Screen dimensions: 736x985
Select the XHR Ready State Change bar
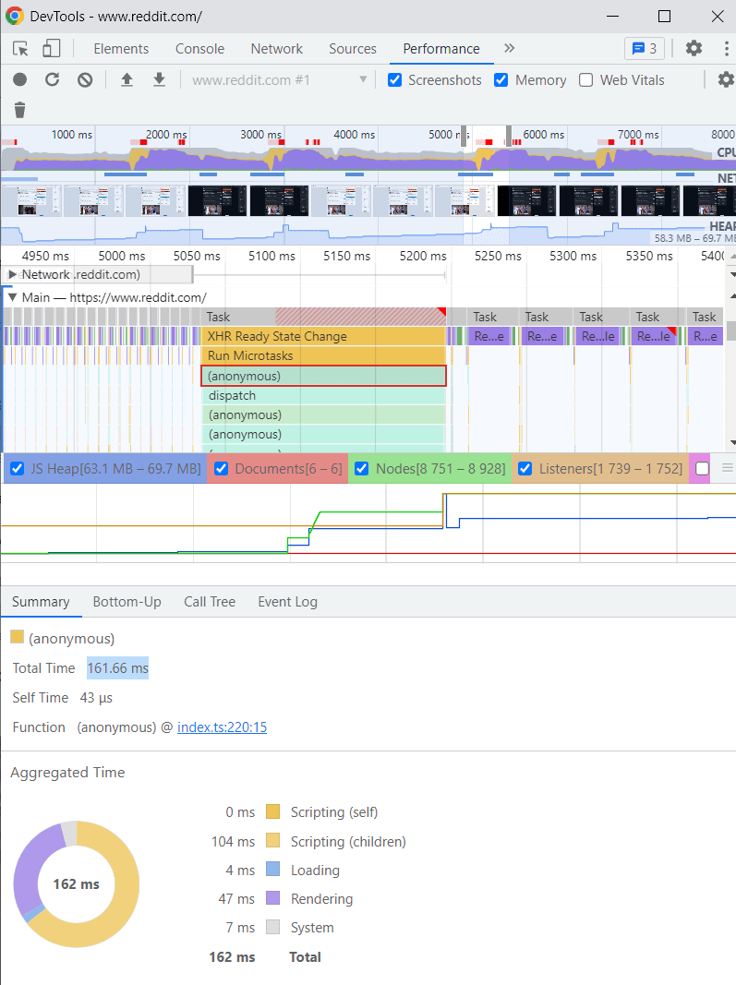(324, 336)
